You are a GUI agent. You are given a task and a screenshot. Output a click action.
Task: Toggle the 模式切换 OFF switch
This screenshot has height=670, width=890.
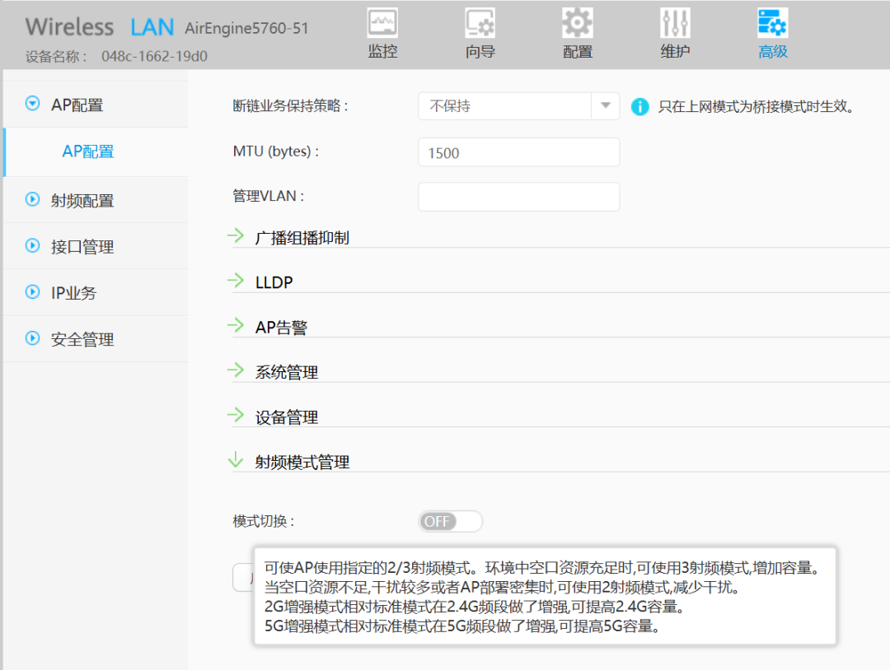coord(450,522)
